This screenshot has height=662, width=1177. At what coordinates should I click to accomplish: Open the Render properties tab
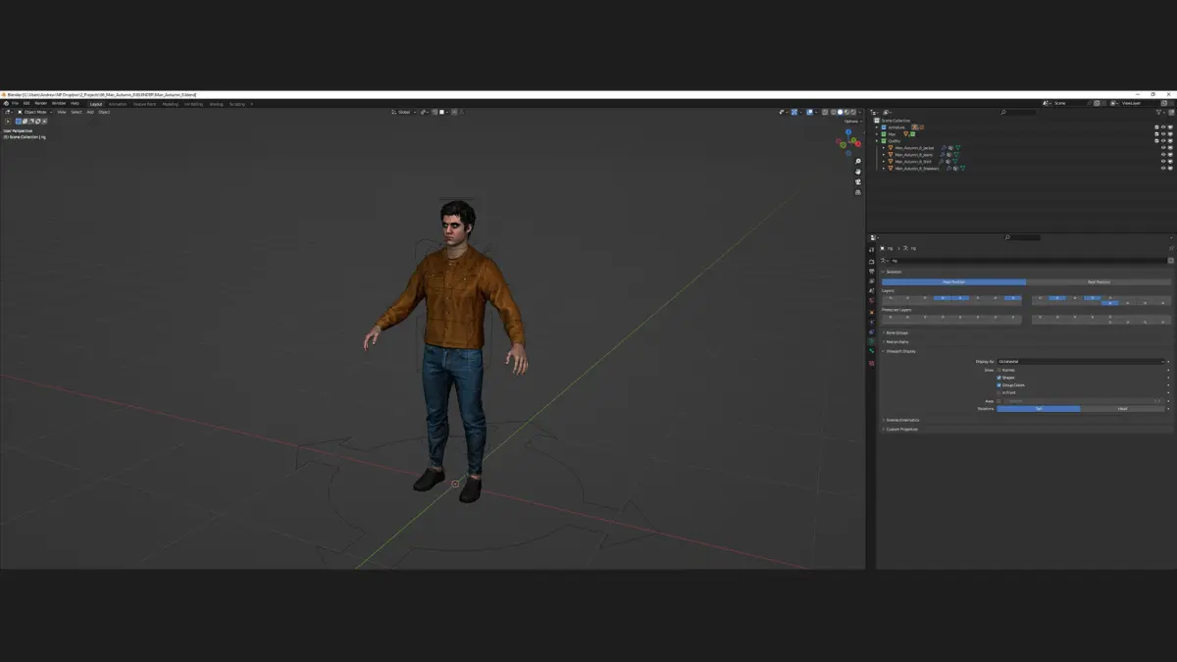tap(871, 262)
